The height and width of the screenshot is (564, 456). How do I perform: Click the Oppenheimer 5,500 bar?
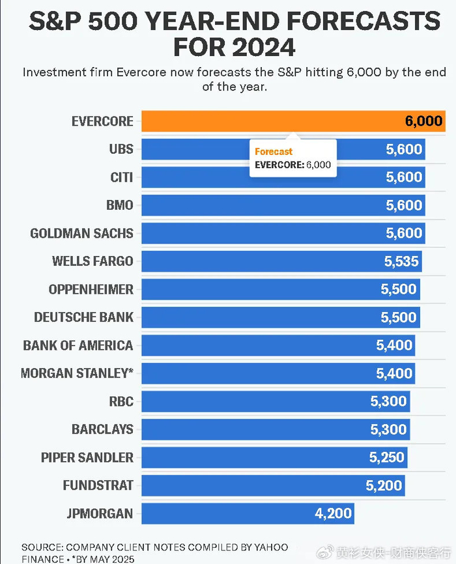click(x=281, y=289)
